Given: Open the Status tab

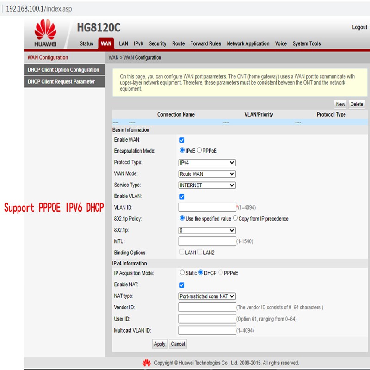Looking at the screenshot, I should click(x=86, y=43).
